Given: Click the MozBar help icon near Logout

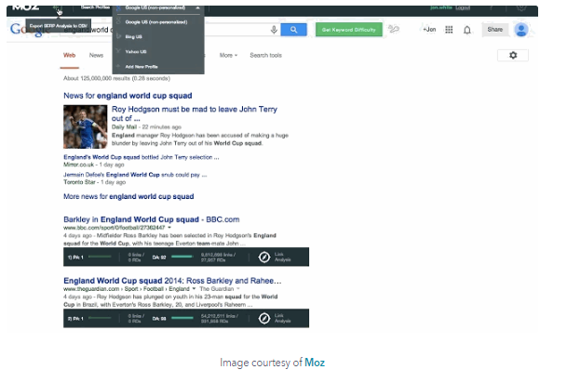Looking at the screenshot, I should click(492, 7).
